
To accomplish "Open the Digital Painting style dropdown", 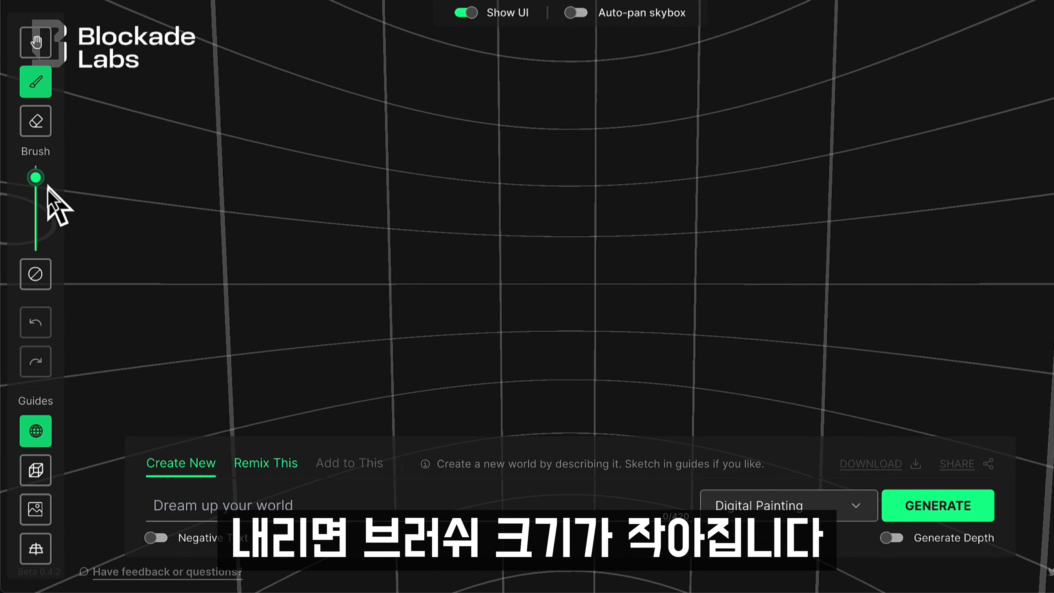I will point(789,506).
